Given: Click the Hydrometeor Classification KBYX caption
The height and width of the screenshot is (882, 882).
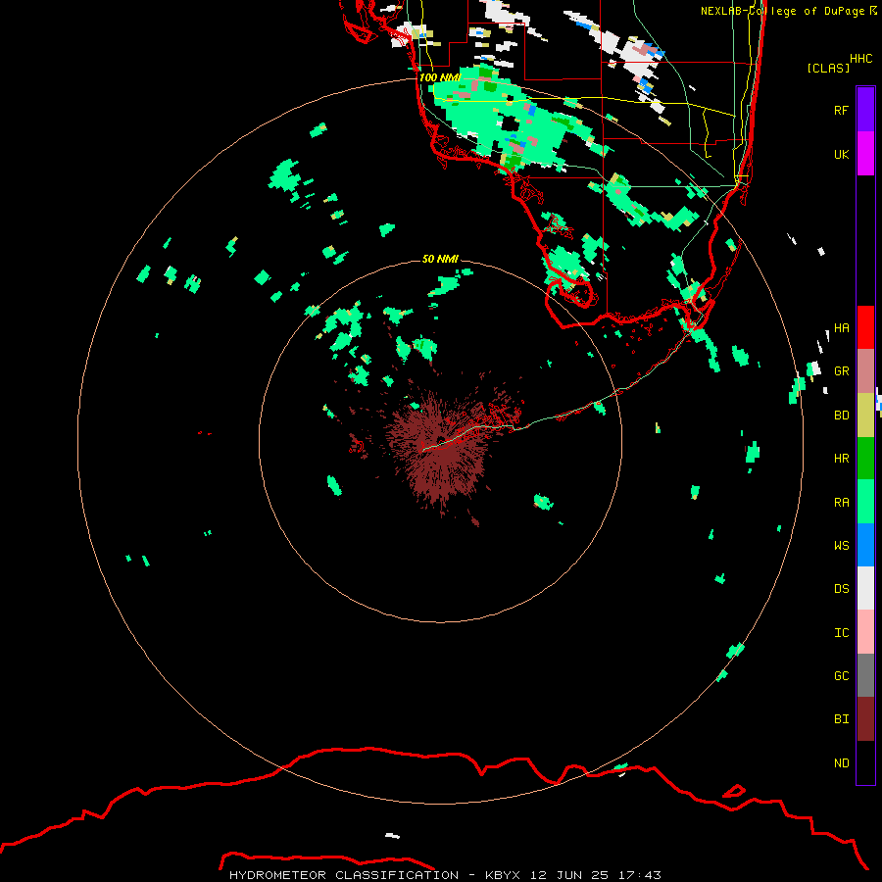Looking at the screenshot, I should coord(445,875).
